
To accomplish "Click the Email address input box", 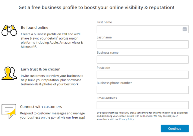I will point(143,105).
